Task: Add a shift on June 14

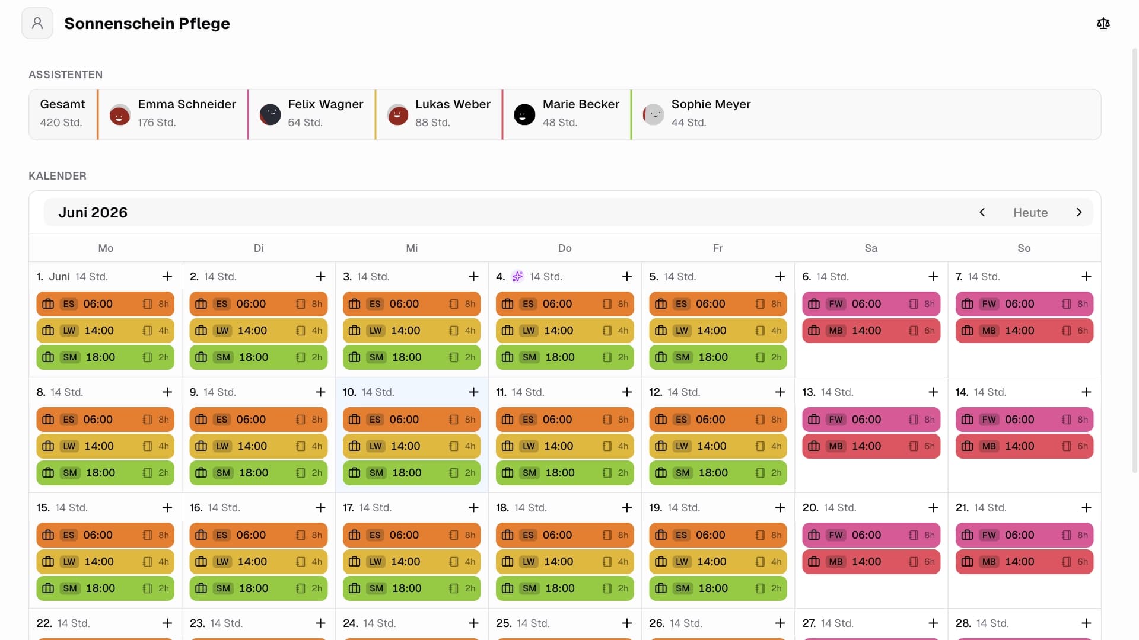Action: click(1086, 392)
